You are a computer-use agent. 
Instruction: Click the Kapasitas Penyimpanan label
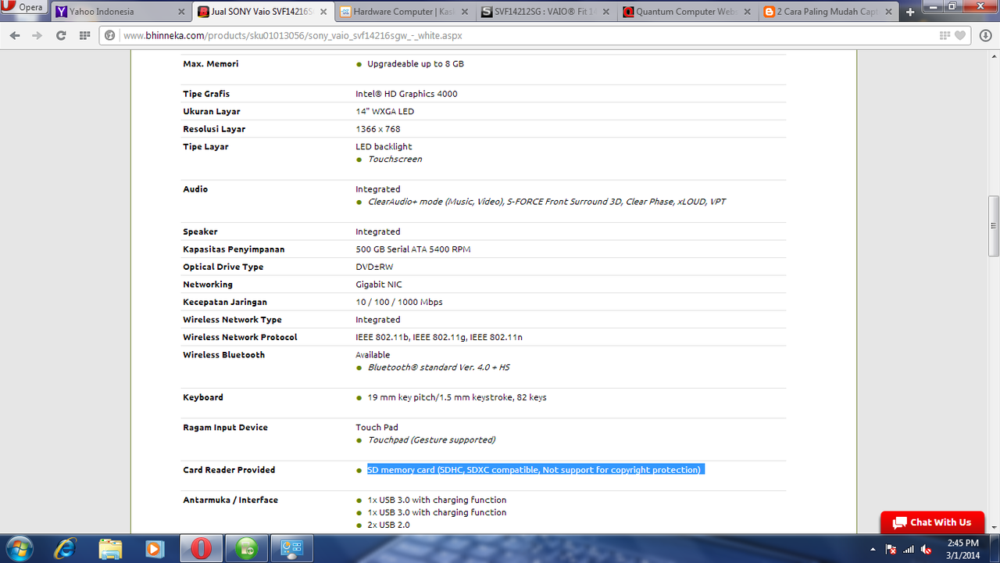(x=234, y=249)
